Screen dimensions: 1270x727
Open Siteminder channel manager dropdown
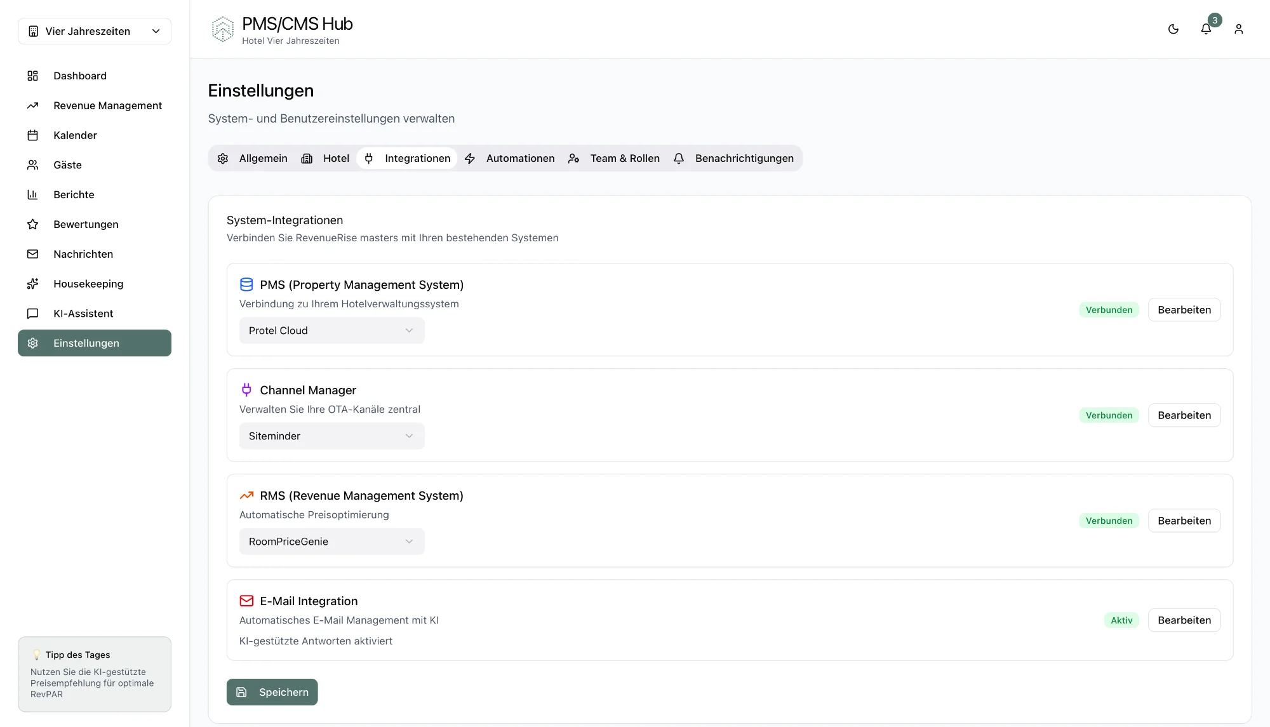[331, 436]
